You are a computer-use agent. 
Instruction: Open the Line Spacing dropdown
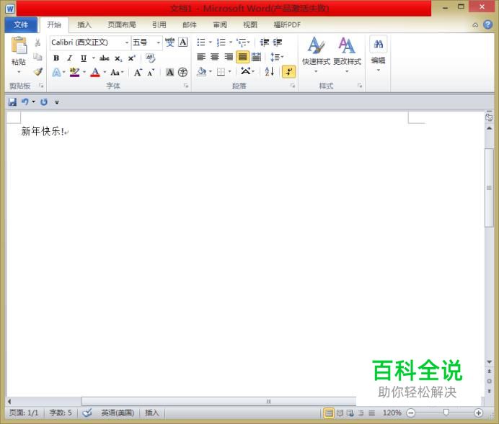[x=276, y=57]
